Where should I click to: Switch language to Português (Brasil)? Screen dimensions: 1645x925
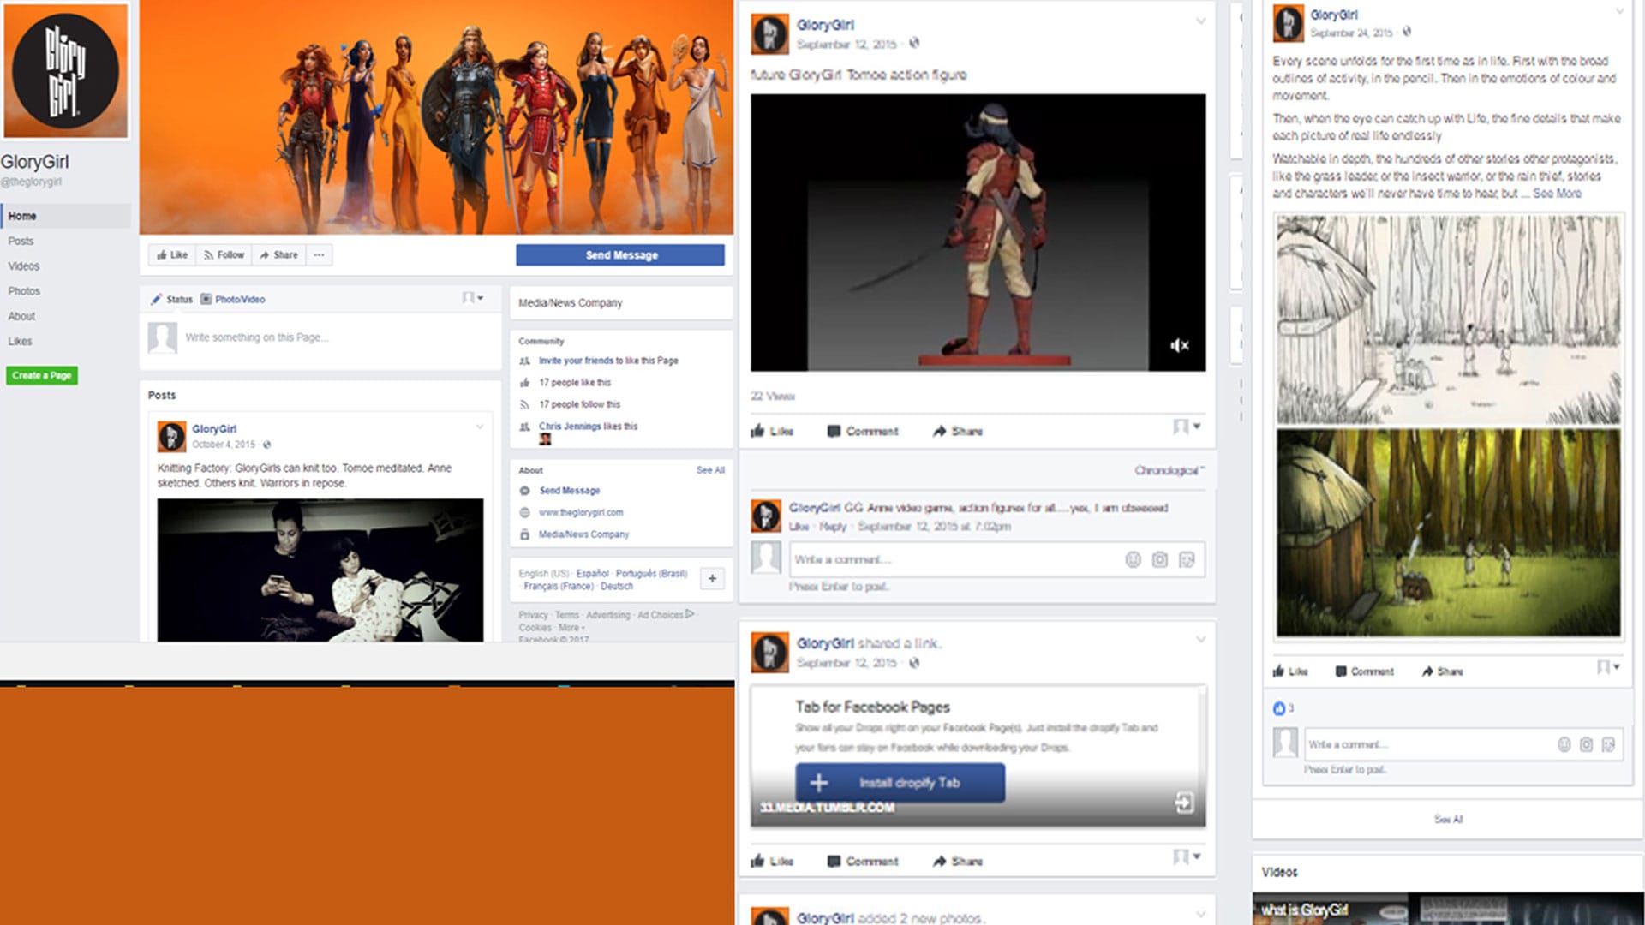pos(651,574)
